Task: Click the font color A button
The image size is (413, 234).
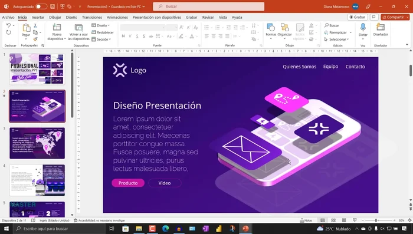Action: coord(192,36)
